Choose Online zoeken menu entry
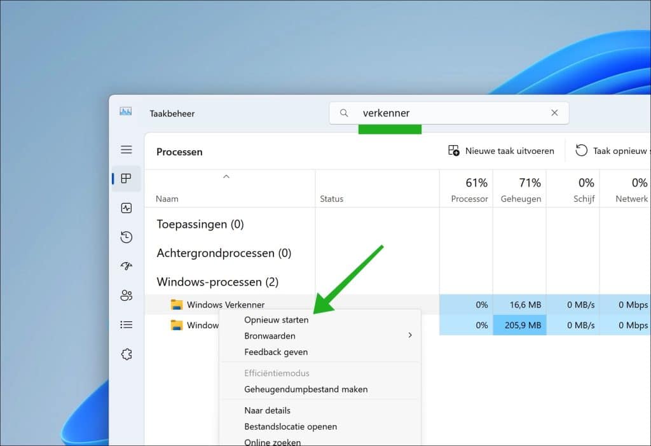 pyautogui.click(x=320, y=442)
